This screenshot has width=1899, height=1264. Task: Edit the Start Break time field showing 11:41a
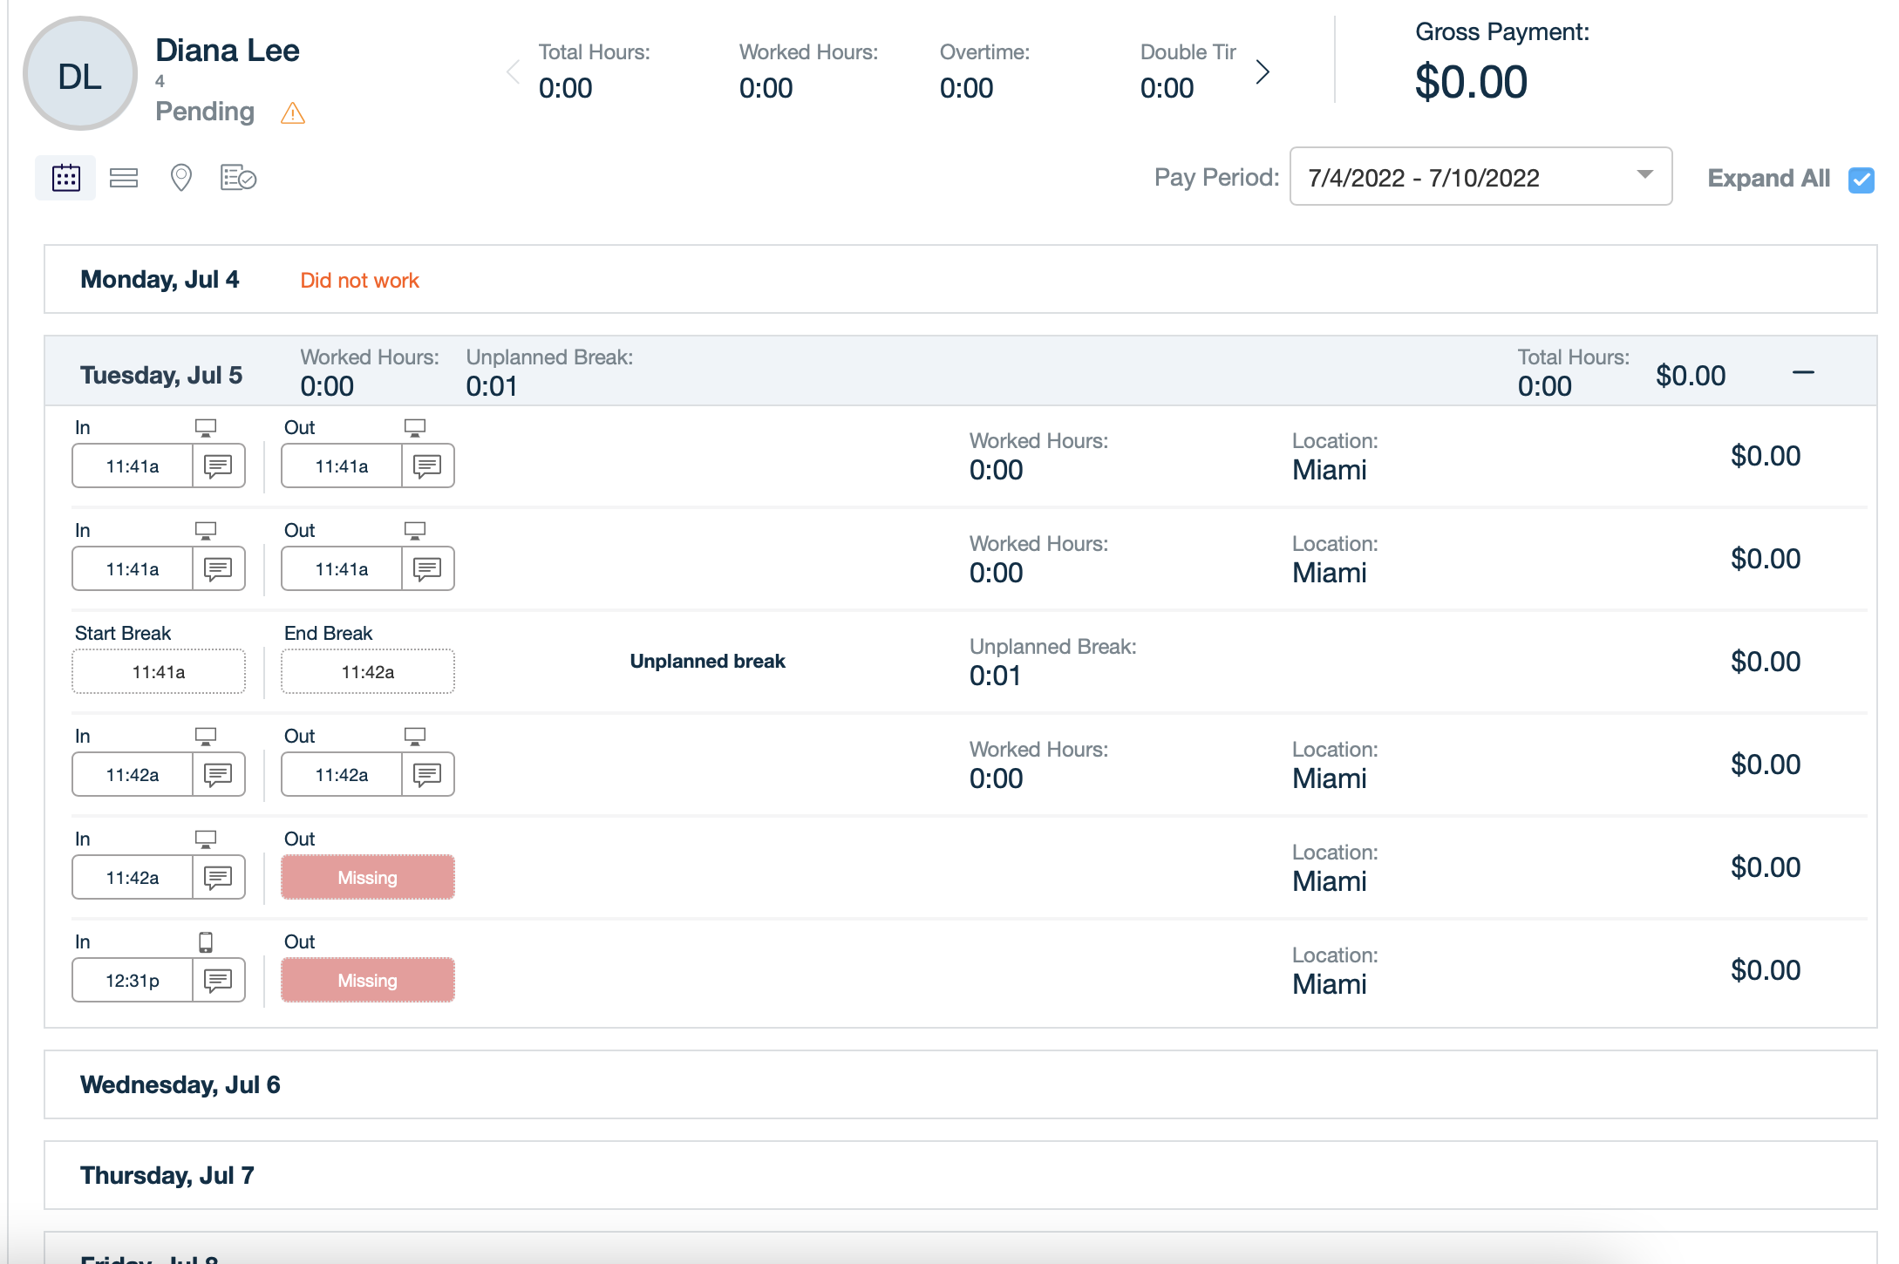[158, 671]
